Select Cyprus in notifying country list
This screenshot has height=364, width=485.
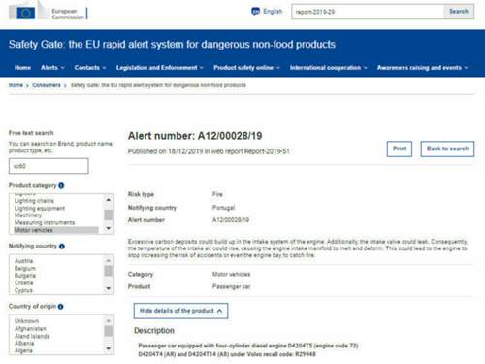[23, 290]
